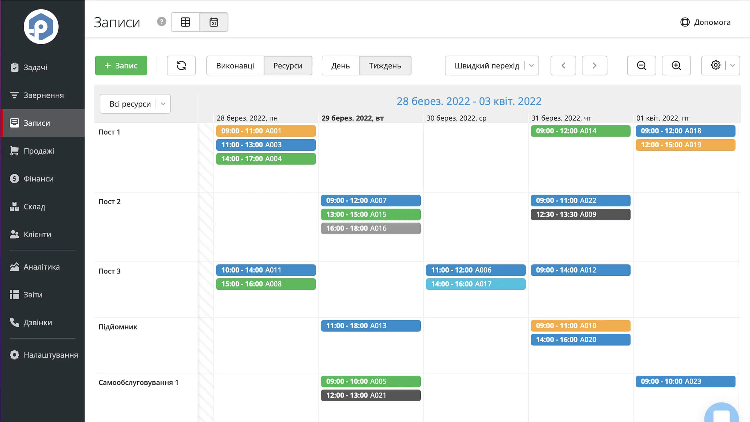Expand the Всі ресурси dropdown
Screen dimensions: 750x422
135,104
